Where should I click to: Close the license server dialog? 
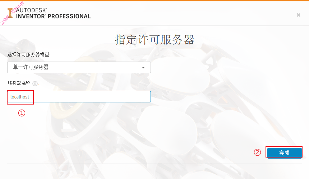pos(298,15)
